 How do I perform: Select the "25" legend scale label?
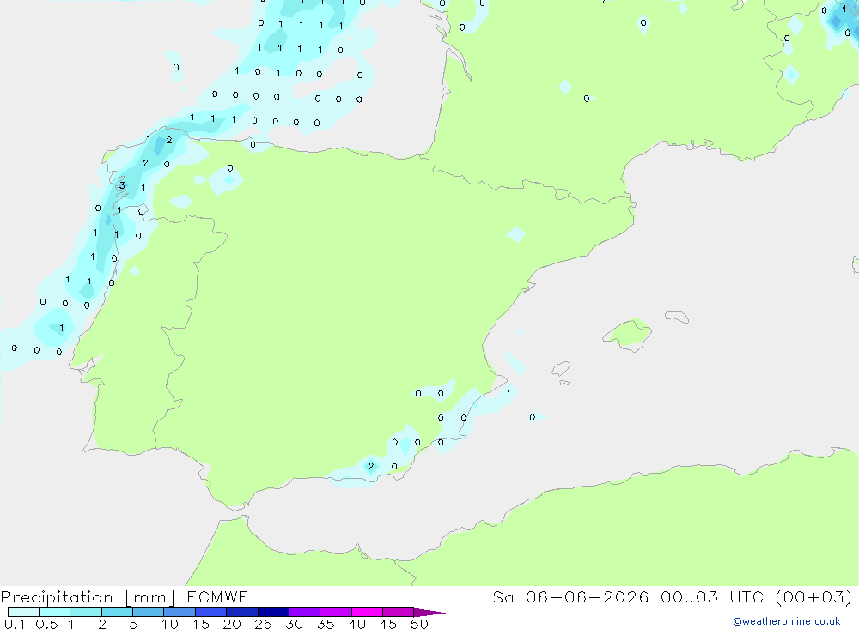point(264,624)
